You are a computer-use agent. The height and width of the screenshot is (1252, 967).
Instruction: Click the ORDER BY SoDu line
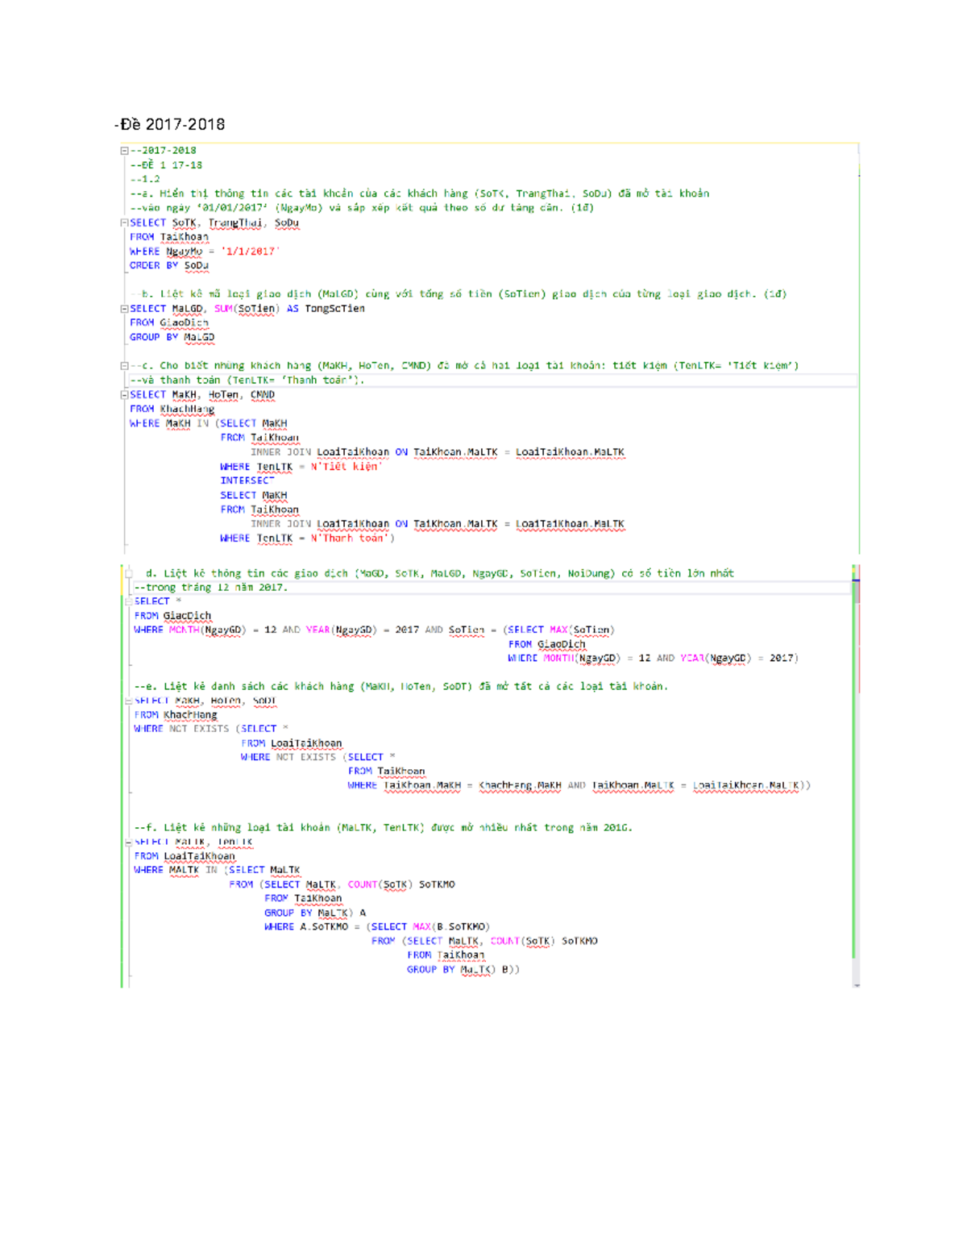tap(169, 264)
